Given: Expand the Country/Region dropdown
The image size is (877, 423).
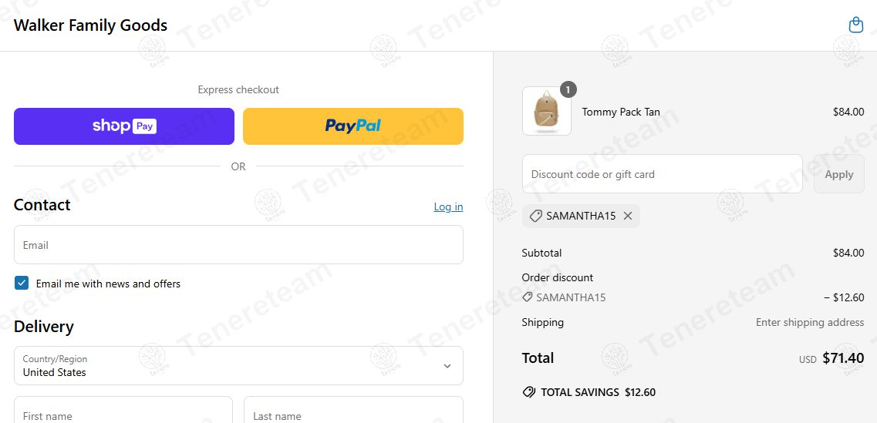Looking at the screenshot, I should [238, 366].
